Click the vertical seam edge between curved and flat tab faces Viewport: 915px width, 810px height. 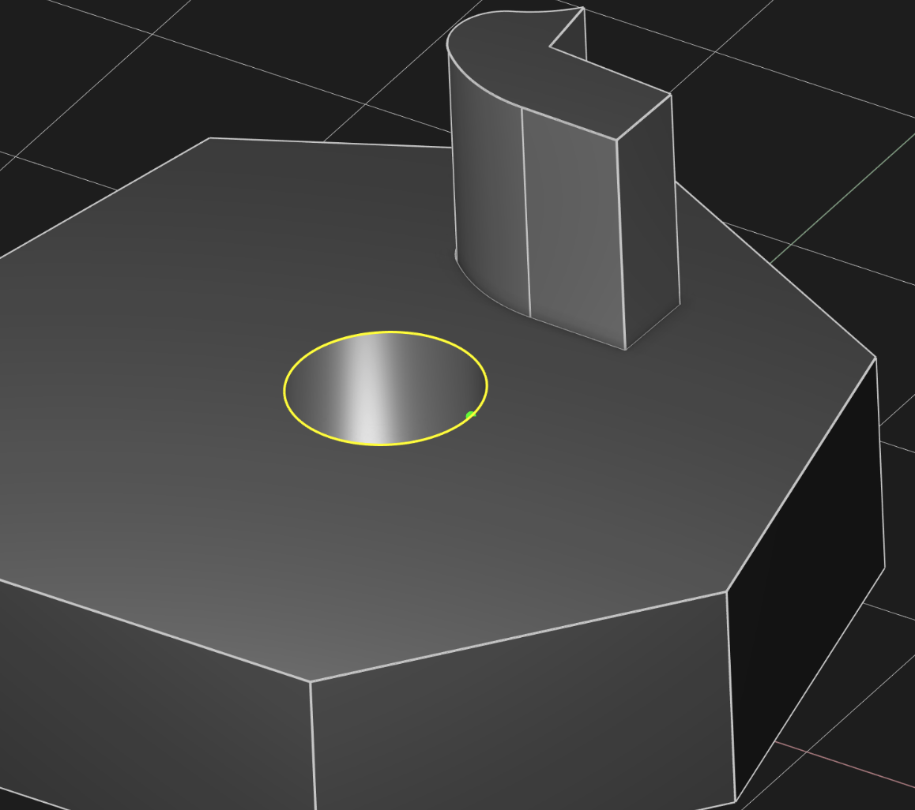click(525, 213)
